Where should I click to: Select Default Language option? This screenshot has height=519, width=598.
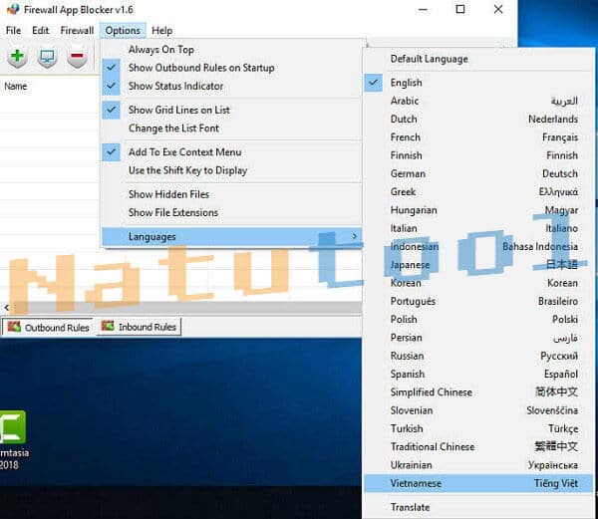pyautogui.click(x=429, y=59)
